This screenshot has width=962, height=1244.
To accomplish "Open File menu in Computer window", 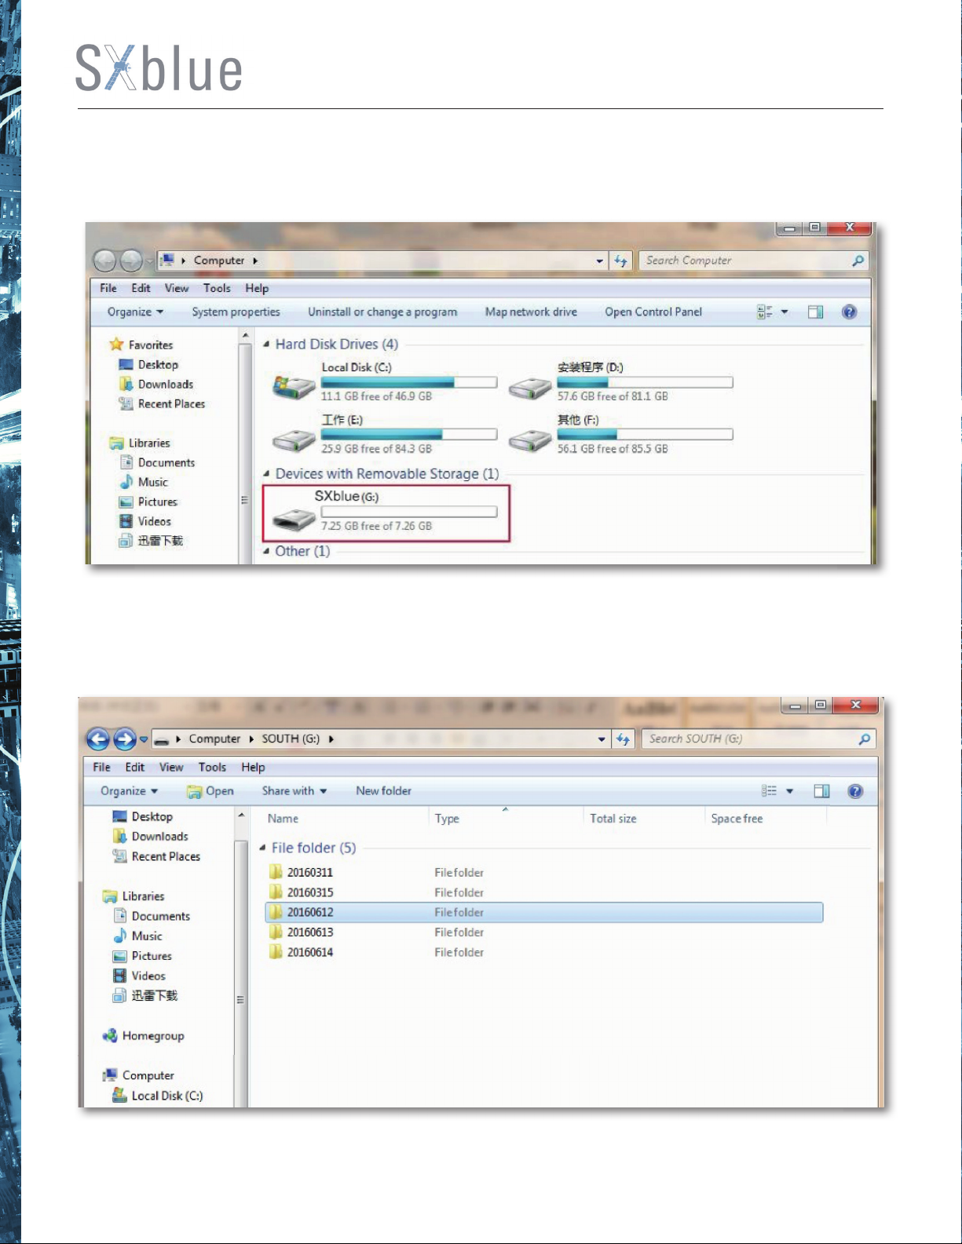I will [108, 288].
